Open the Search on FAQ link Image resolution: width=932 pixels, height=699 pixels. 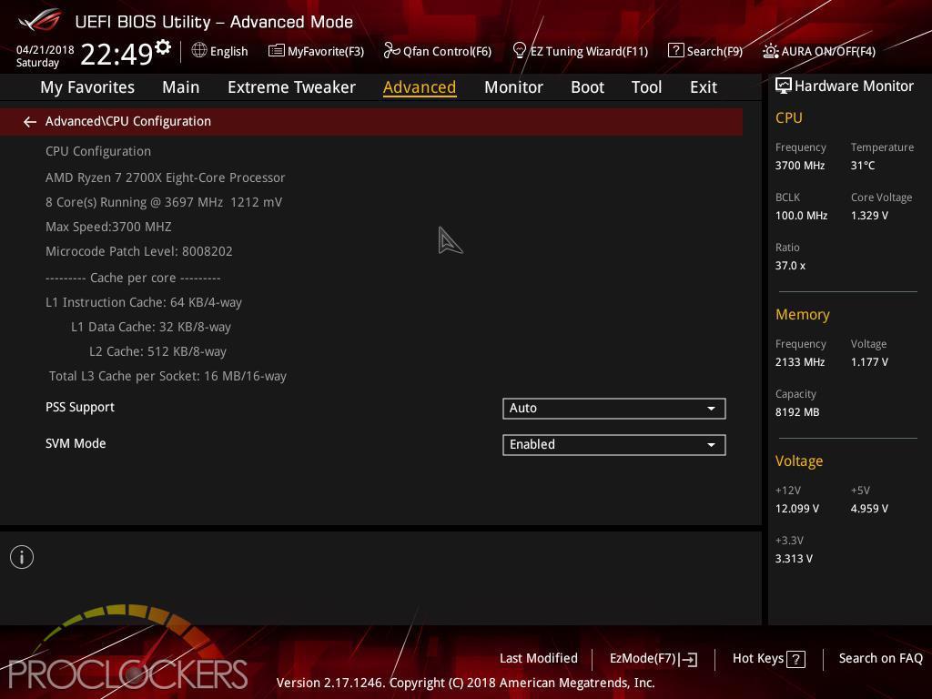click(x=880, y=658)
